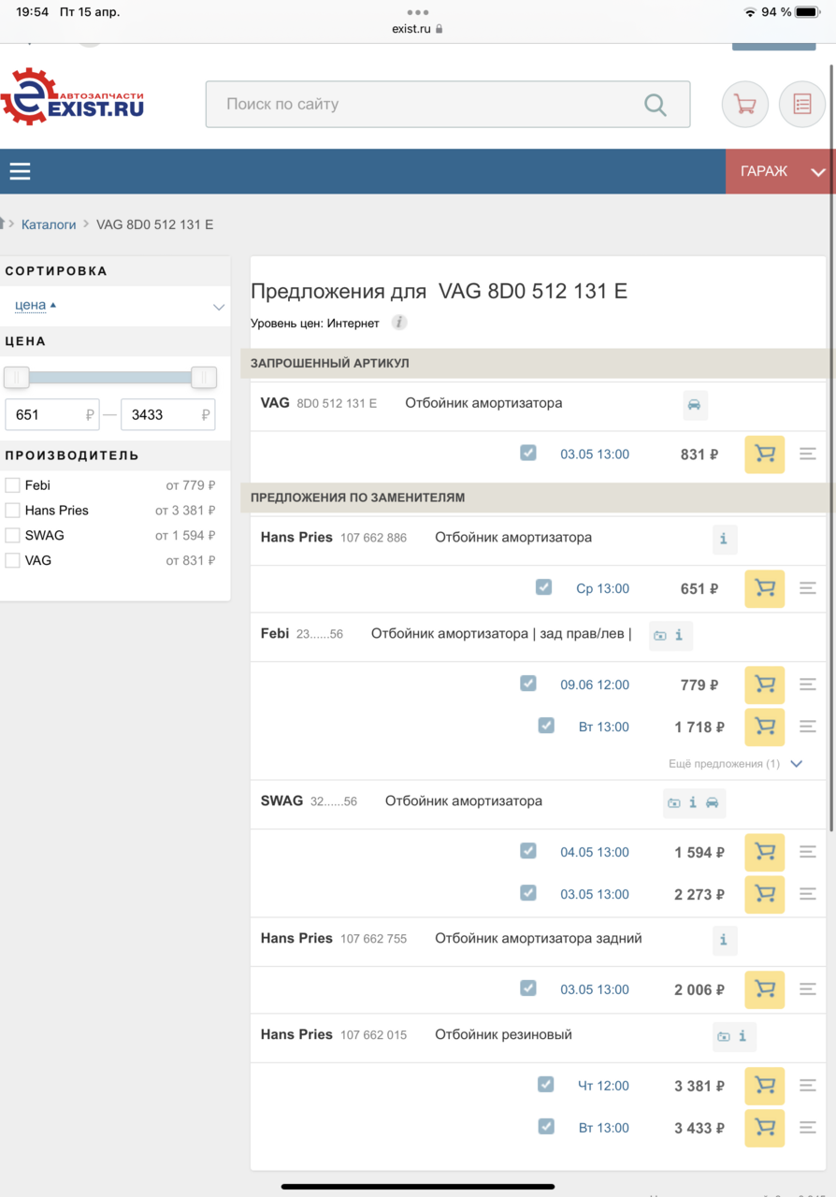The image size is (836, 1197).
Task: Expand 'Ещё предложения (1)' for Febi
Action: [736, 764]
